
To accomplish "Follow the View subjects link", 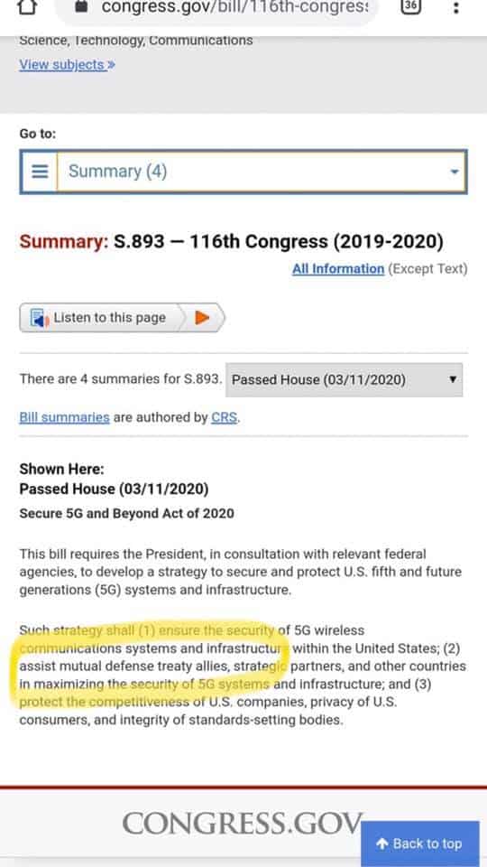I will coord(68,65).
